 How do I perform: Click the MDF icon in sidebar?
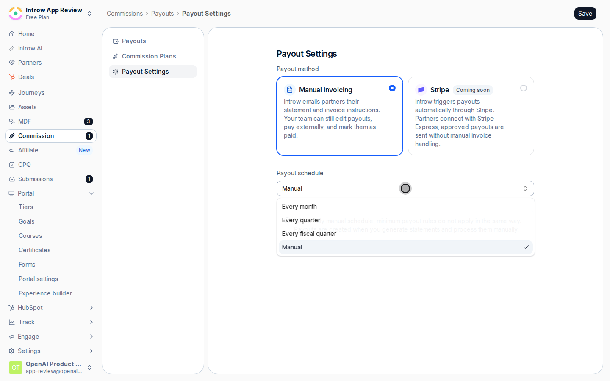[12, 121]
